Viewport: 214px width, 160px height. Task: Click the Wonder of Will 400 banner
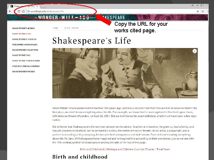(108, 17)
